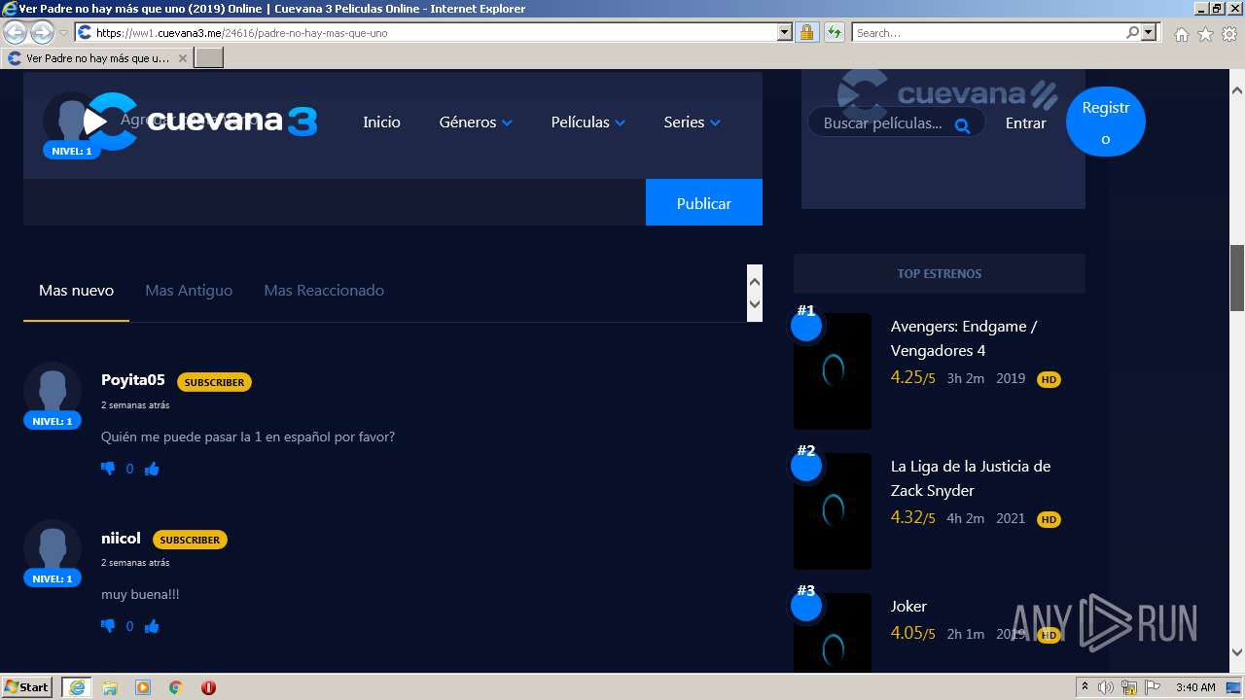
Task: Expand the Series dropdown menu
Action: click(x=692, y=122)
